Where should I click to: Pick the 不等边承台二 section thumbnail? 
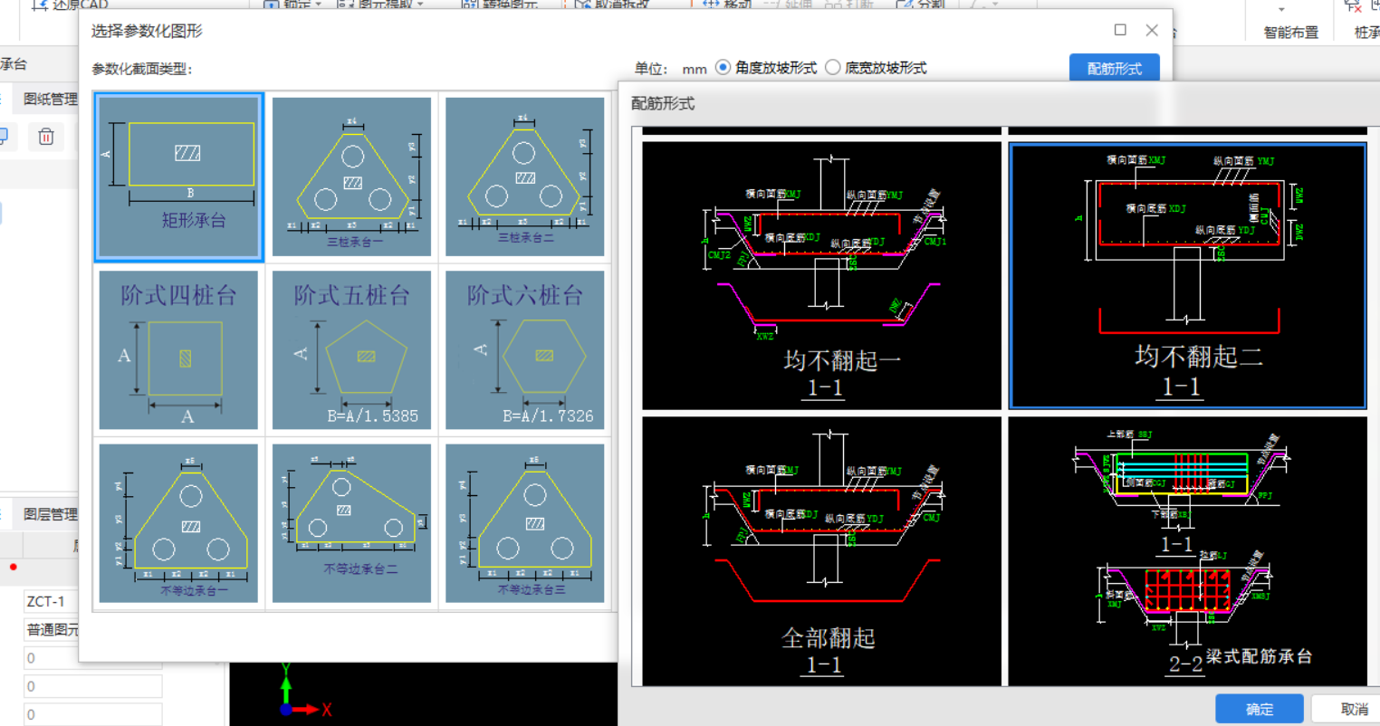pyautogui.click(x=351, y=523)
